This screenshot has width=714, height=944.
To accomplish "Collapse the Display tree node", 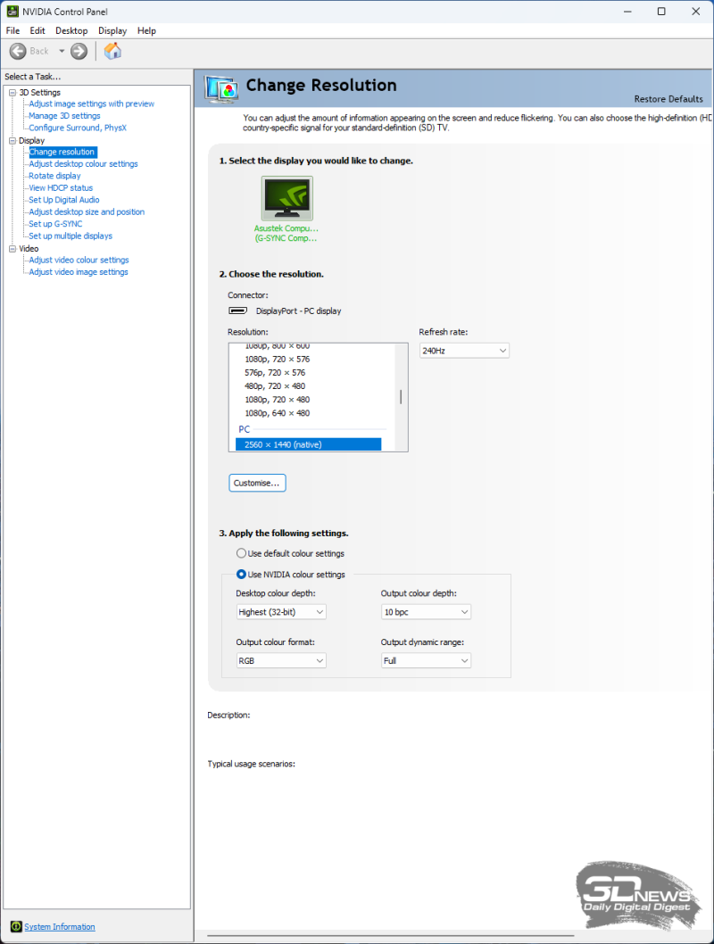I will 12,141.
